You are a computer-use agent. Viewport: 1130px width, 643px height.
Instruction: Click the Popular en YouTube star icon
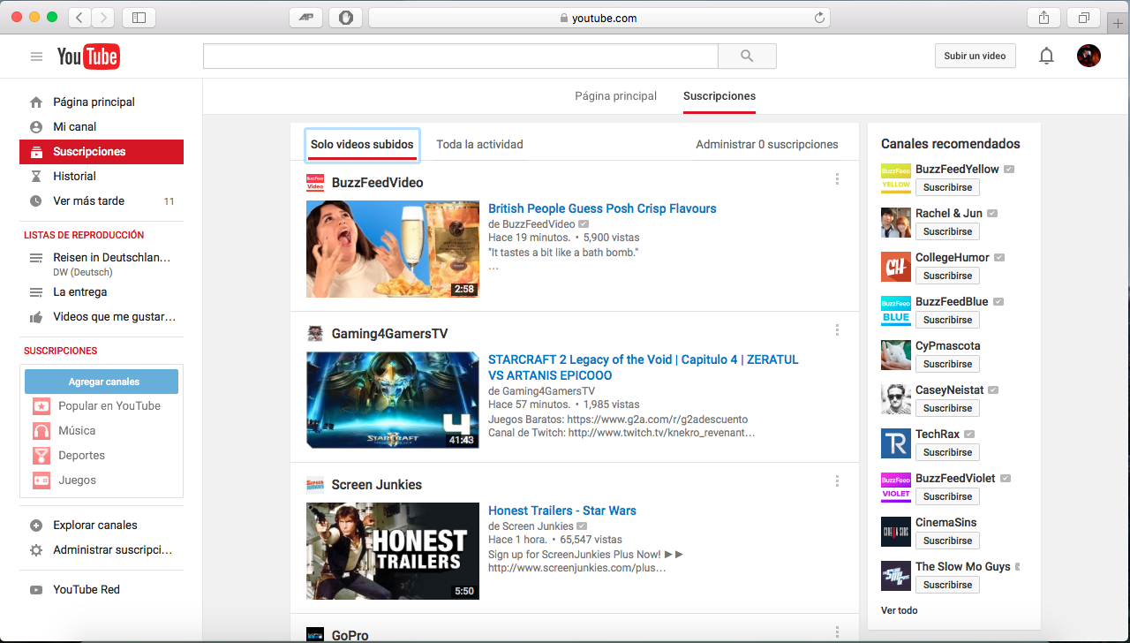point(41,406)
